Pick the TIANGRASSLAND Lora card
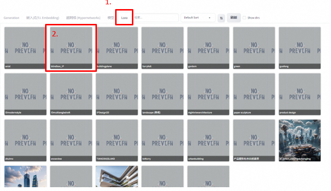331x191 pixels. pos(117,140)
